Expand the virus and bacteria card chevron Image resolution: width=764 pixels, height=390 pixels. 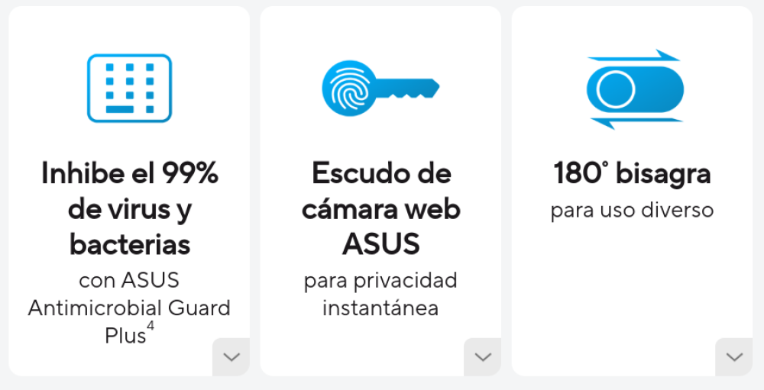231,356
